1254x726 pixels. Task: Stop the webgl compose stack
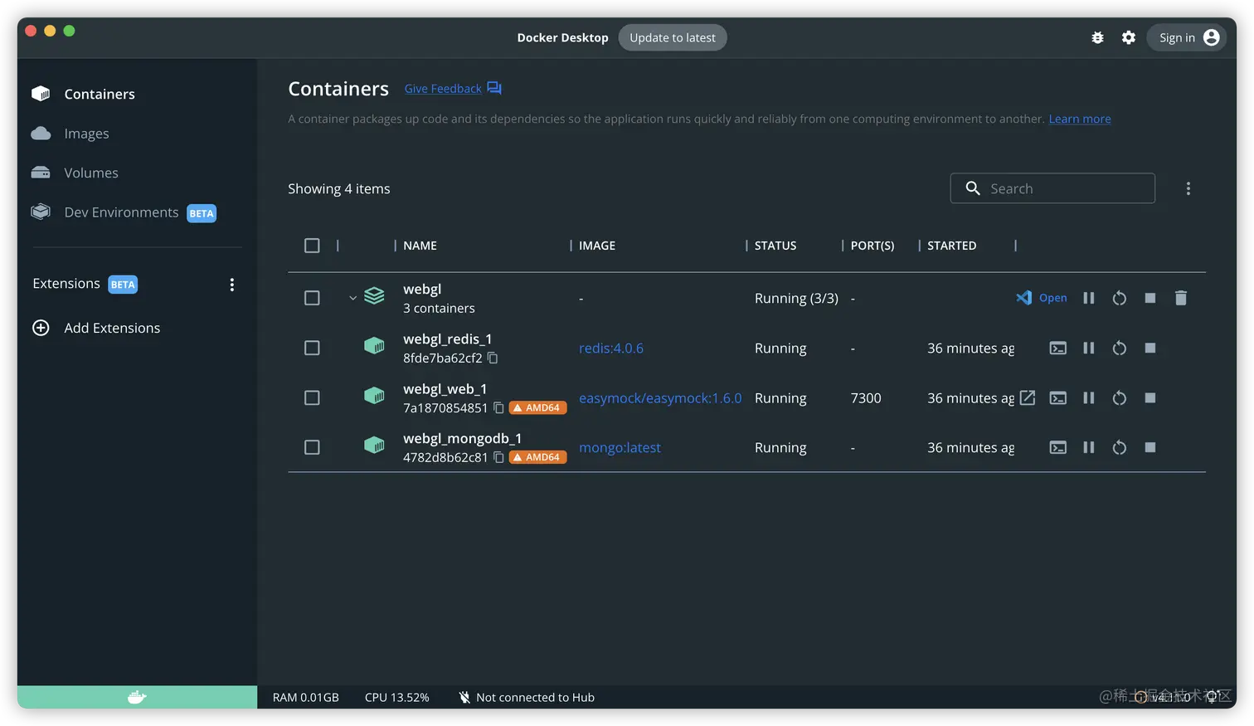(1149, 298)
